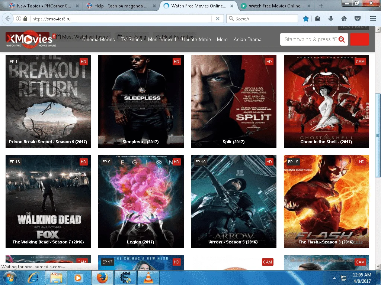The width and height of the screenshot is (381, 285).
Task: Open Ghost in the Shell (2017) poster
Action: [326, 101]
